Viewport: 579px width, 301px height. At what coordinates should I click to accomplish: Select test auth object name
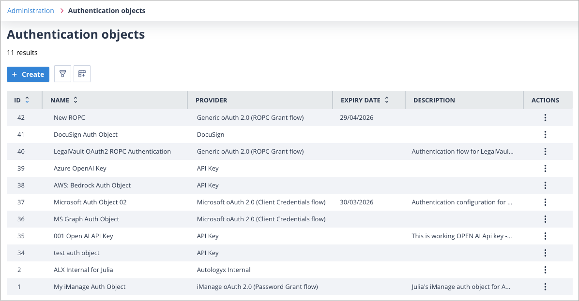pyautogui.click(x=76, y=253)
